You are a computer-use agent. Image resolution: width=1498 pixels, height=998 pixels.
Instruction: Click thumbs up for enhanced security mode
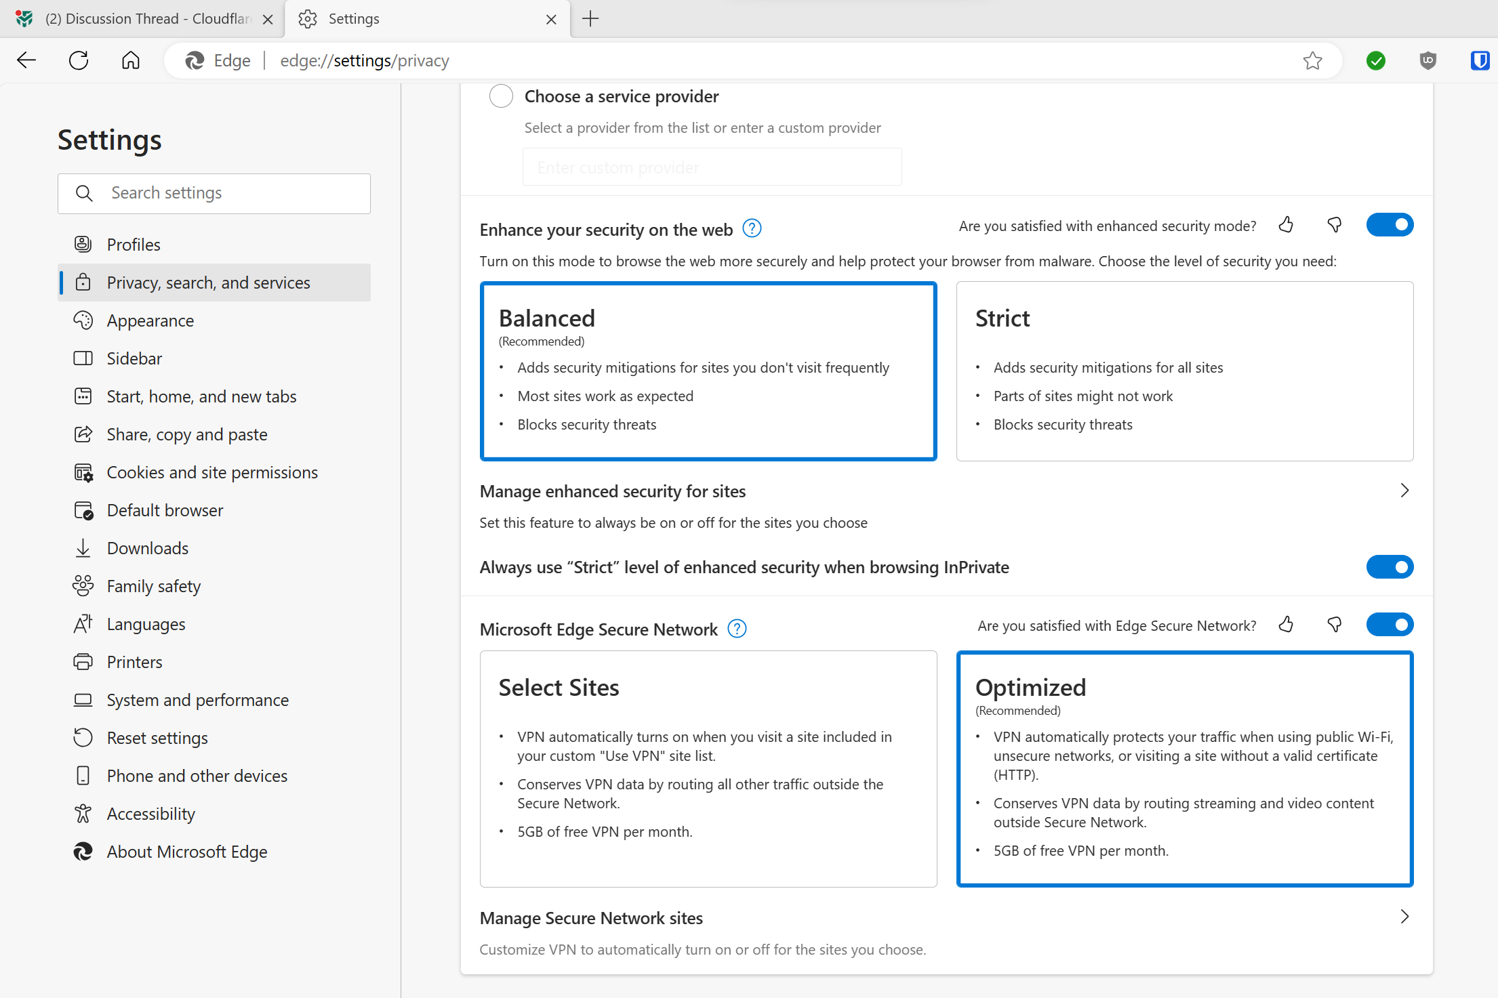point(1286,225)
